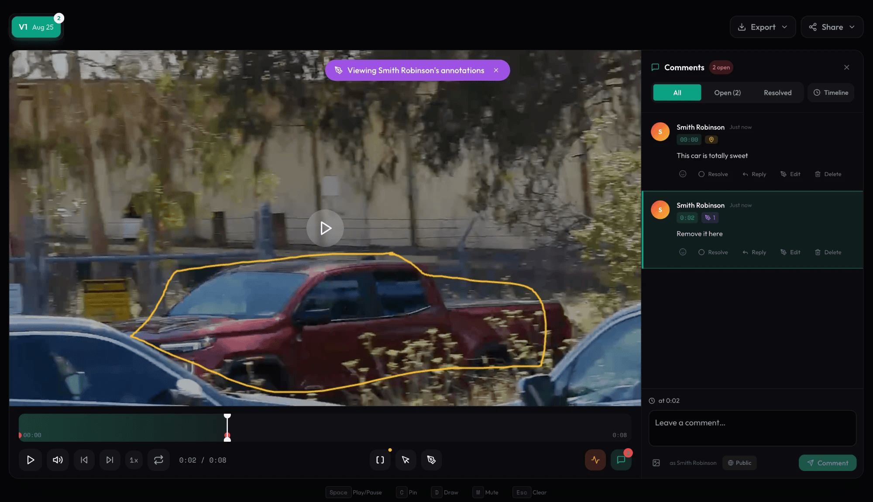Screen dimensions: 873x502
Task: Open the 1x playback speed selector
Action: click(134, 460)
